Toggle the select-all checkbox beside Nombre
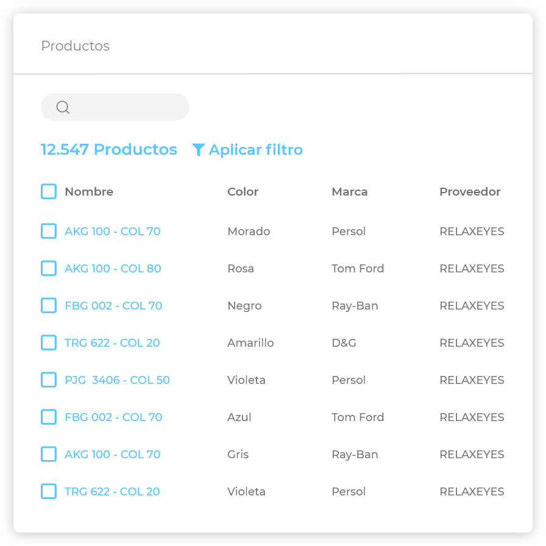Screen dimensions: 546x546 (49, 191)
